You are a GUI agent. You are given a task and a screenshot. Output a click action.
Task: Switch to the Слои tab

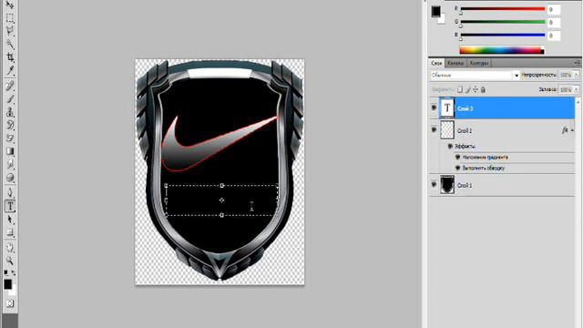click(436, 63)
